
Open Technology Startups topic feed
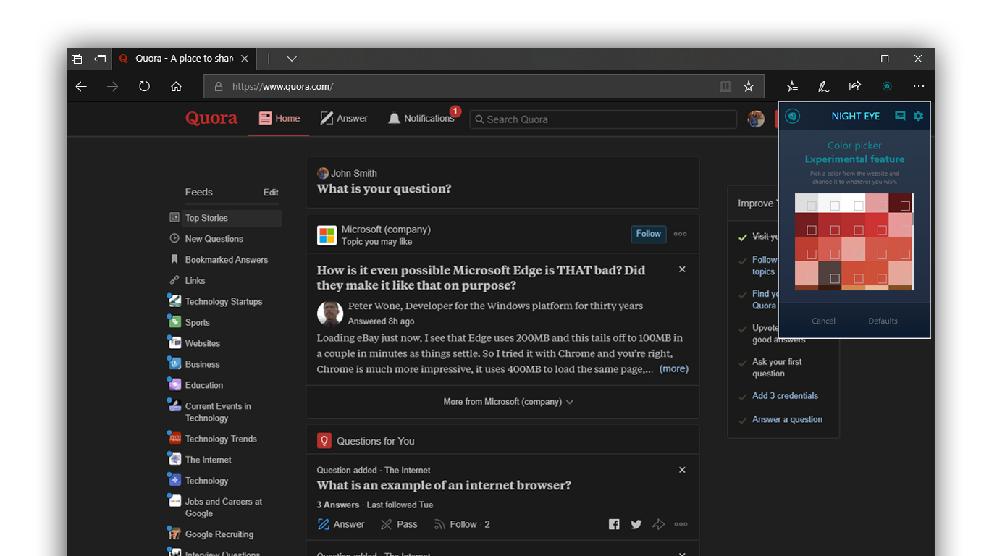[x=215, y=302]
